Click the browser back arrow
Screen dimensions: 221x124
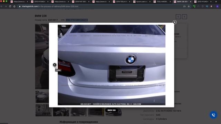[1, 6]
